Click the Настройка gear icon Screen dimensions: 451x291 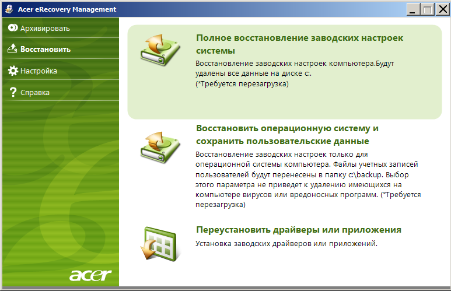click(13, 71)
